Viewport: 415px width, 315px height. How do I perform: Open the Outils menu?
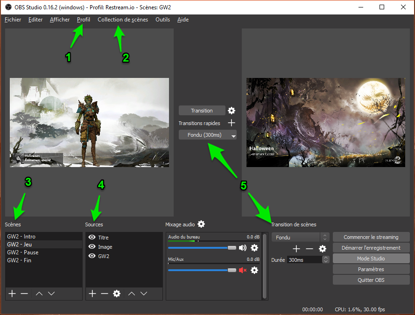click(163, 20)
